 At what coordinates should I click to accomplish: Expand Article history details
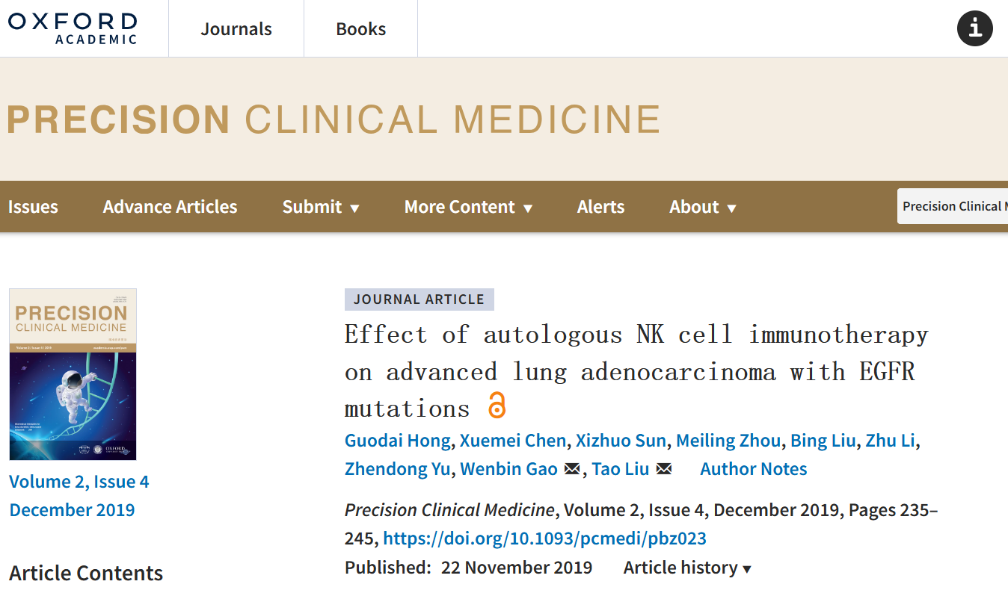pyautogui.click(x=687, y=568)
